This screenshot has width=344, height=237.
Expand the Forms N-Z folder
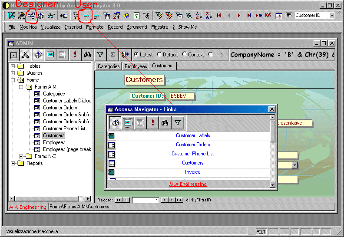21,156
